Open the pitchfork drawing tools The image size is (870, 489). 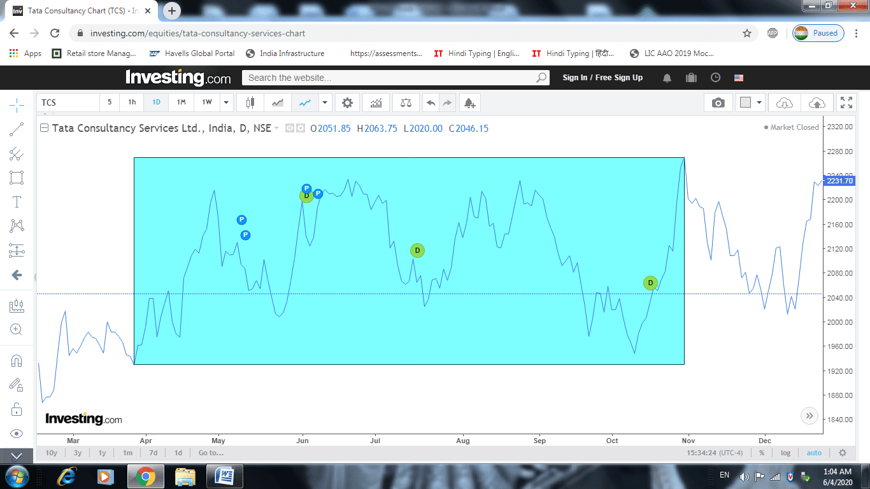click(17, 153)
